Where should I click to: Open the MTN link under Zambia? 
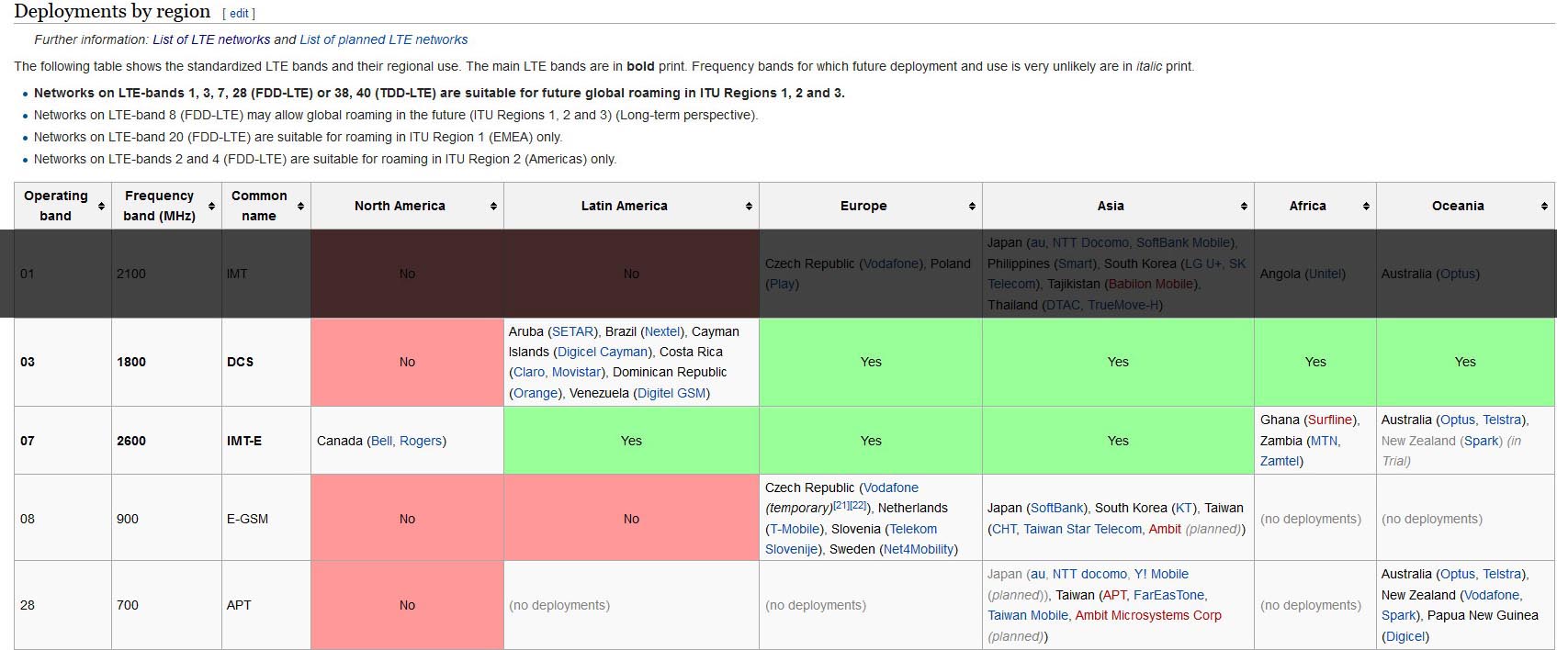click(1323, 441)
